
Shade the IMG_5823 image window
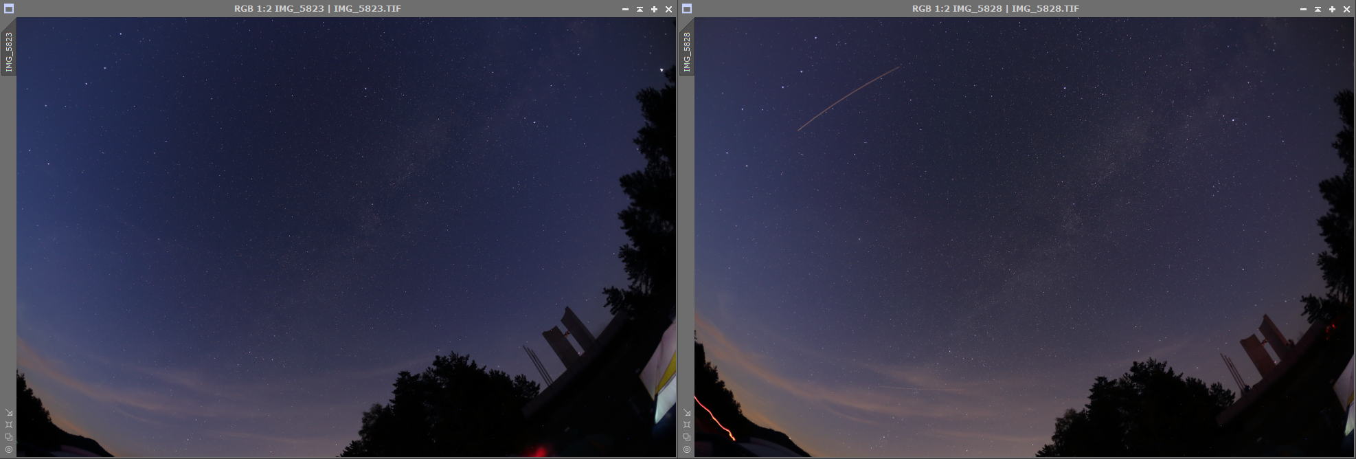click(640, 9)
